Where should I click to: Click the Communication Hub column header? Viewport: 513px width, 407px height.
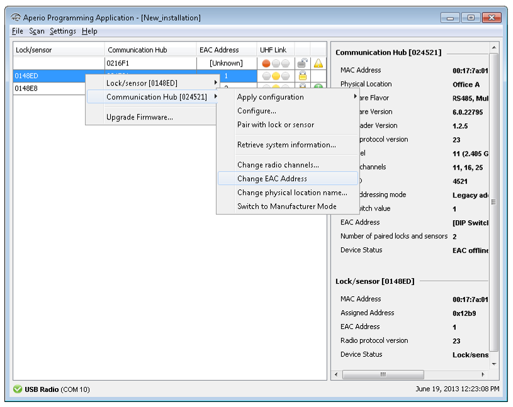150,50
